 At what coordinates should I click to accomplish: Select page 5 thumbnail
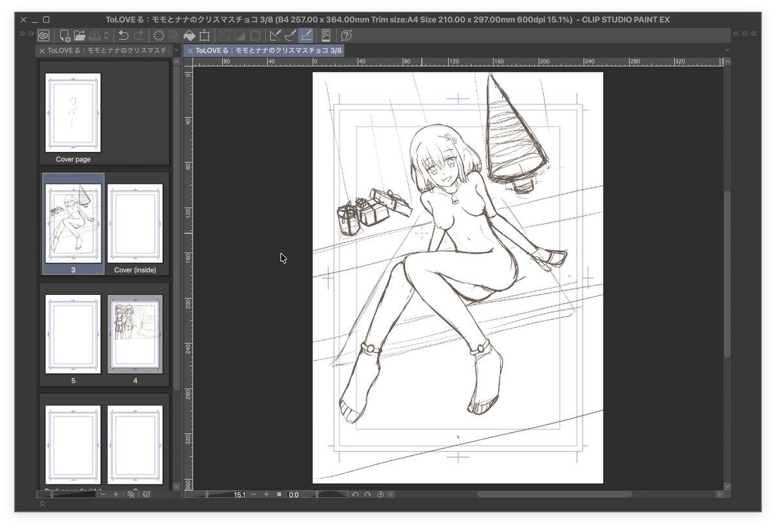pyautogui.click(x=73, y=334)
